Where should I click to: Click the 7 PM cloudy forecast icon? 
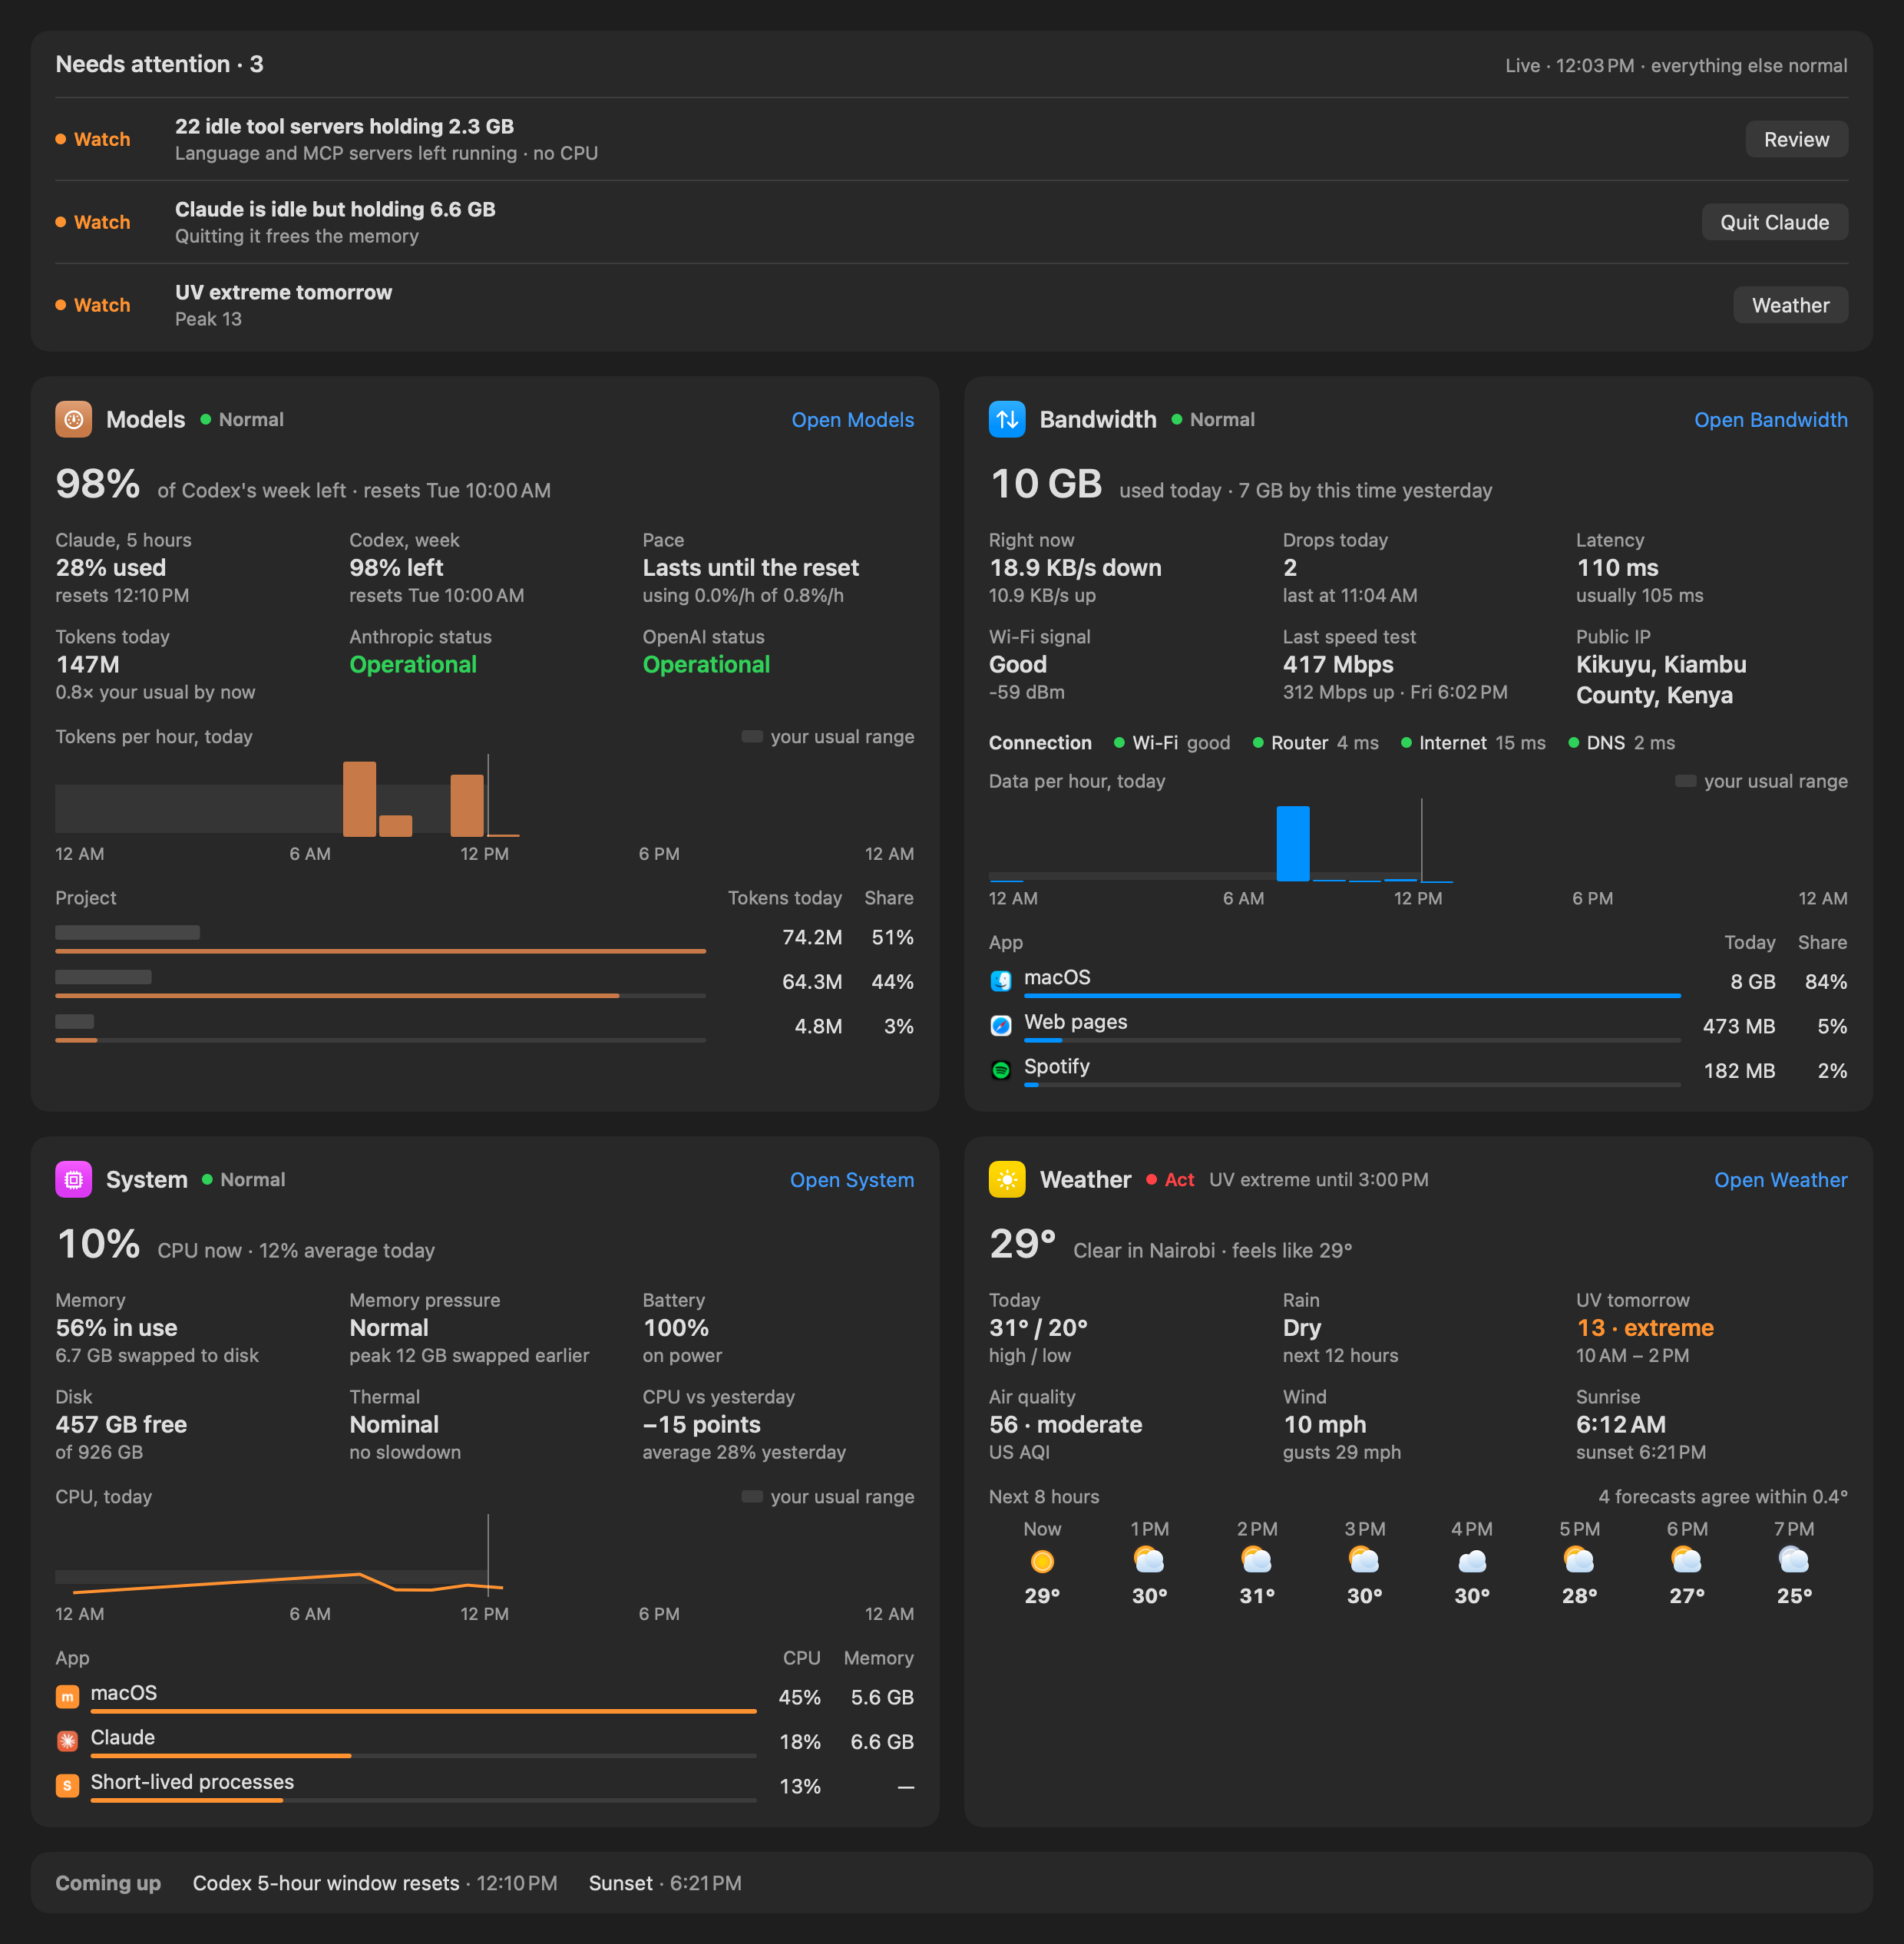[1794, 1560]
